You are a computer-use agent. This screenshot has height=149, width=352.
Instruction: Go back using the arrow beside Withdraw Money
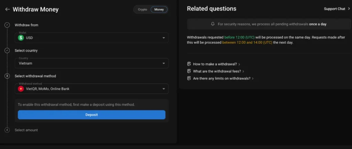[8, 9]
